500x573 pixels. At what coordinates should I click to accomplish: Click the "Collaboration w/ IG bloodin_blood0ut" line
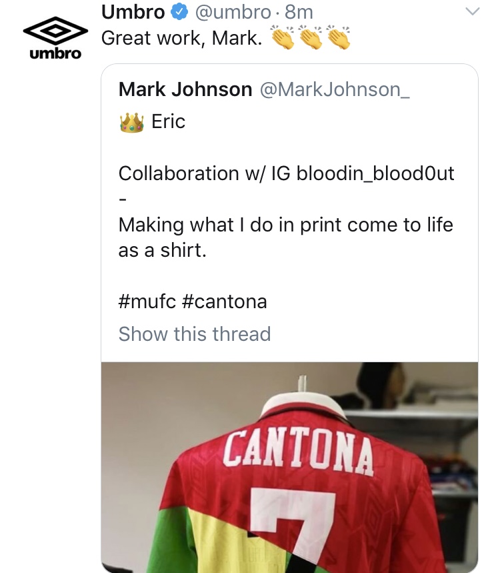287,173
